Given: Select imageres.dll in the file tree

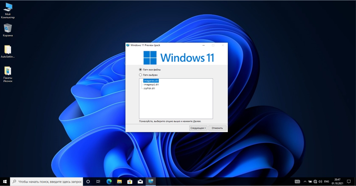Looking at the screenshot, I should [151, 81].
